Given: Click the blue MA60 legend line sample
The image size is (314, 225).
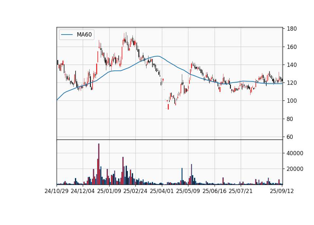Looking at the screenshot, I should point(67,35).
